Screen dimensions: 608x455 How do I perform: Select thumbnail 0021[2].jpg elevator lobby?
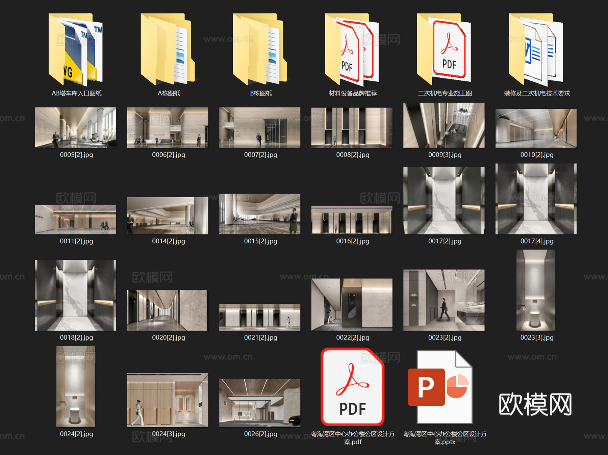pos(260,318)
